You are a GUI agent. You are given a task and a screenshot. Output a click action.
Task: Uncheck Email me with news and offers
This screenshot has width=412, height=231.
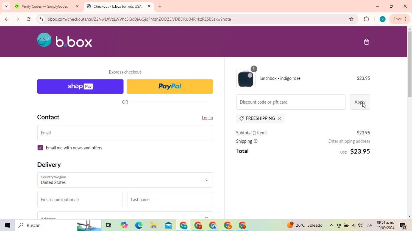click(x=40, y=148)
